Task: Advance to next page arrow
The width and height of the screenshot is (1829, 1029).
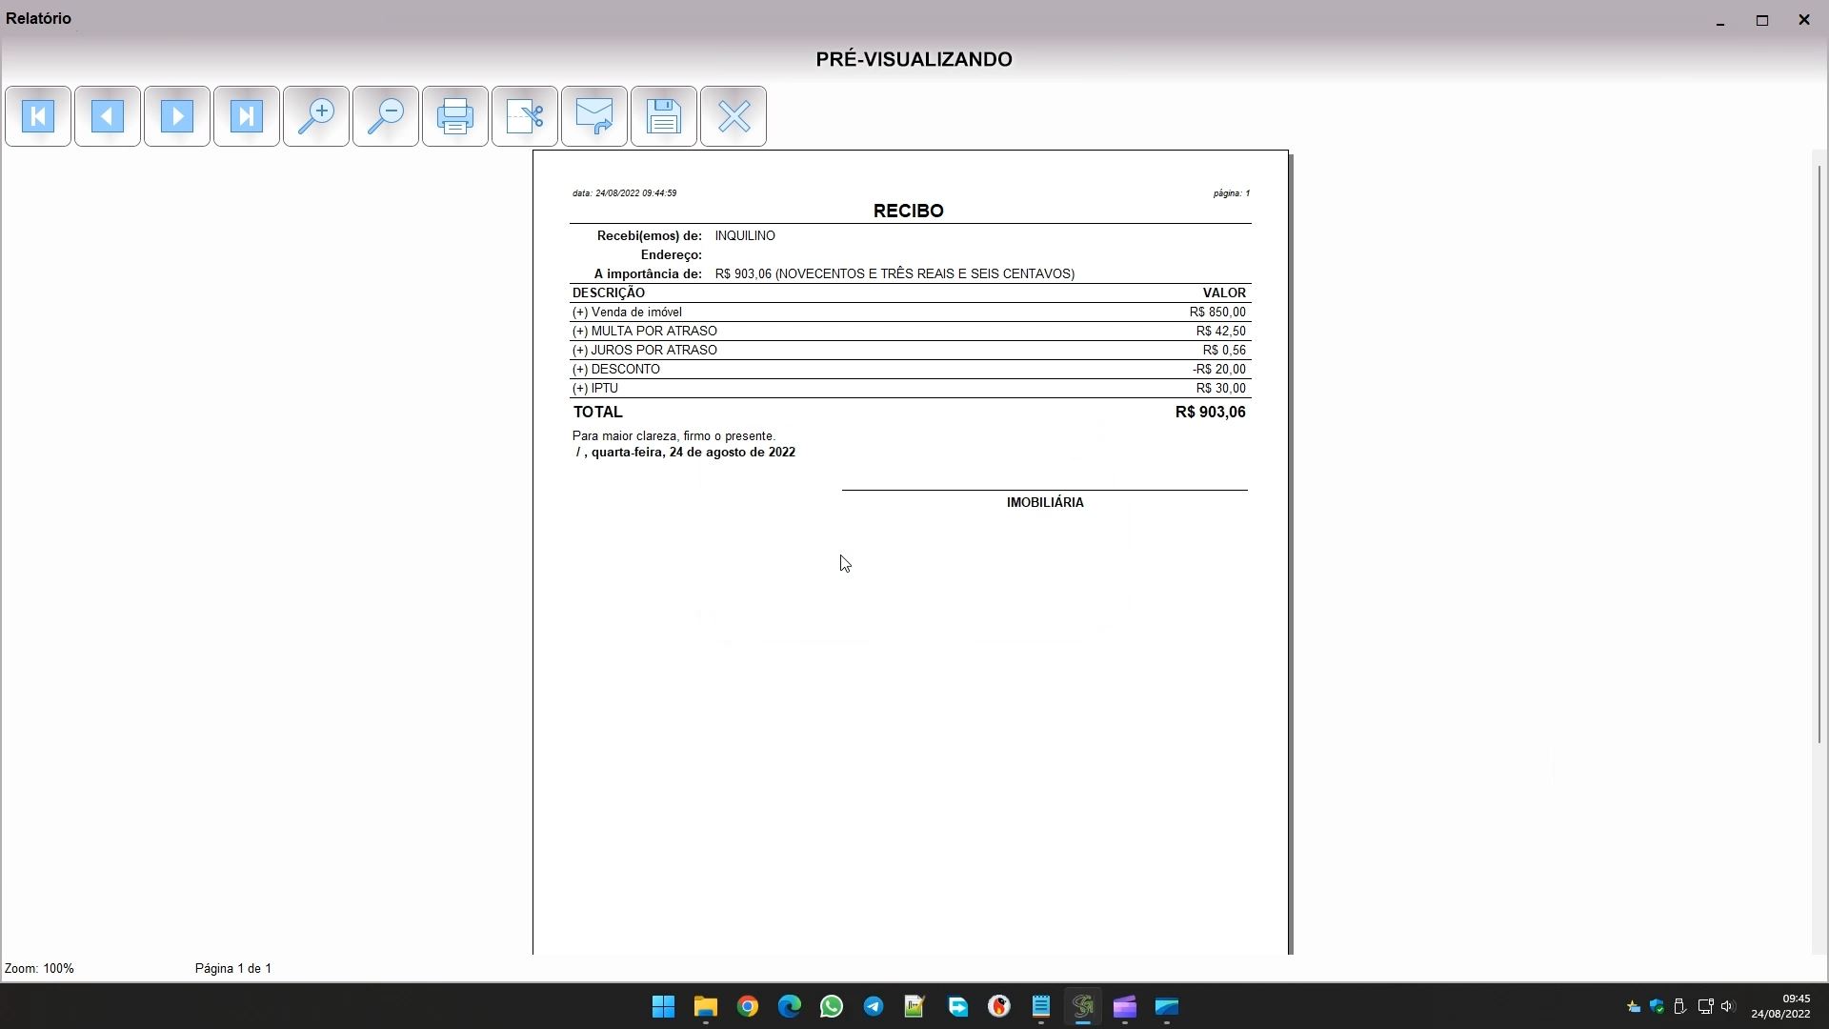Action: (177, 116)
